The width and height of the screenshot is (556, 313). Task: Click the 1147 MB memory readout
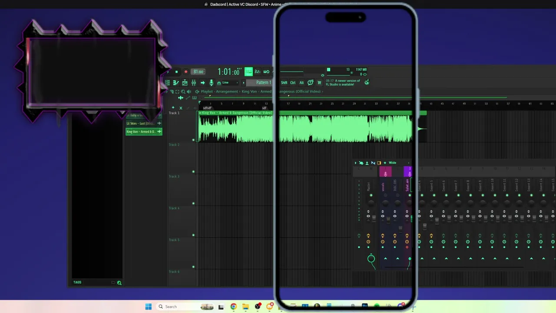[361, 70]
